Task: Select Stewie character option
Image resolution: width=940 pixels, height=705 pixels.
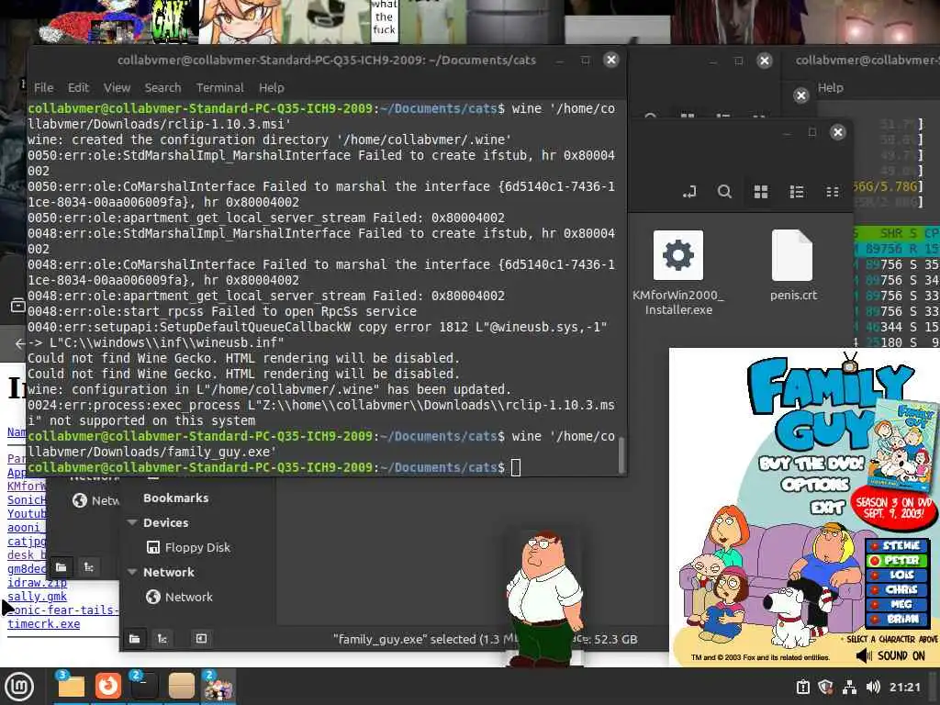Action: point(896,545)
